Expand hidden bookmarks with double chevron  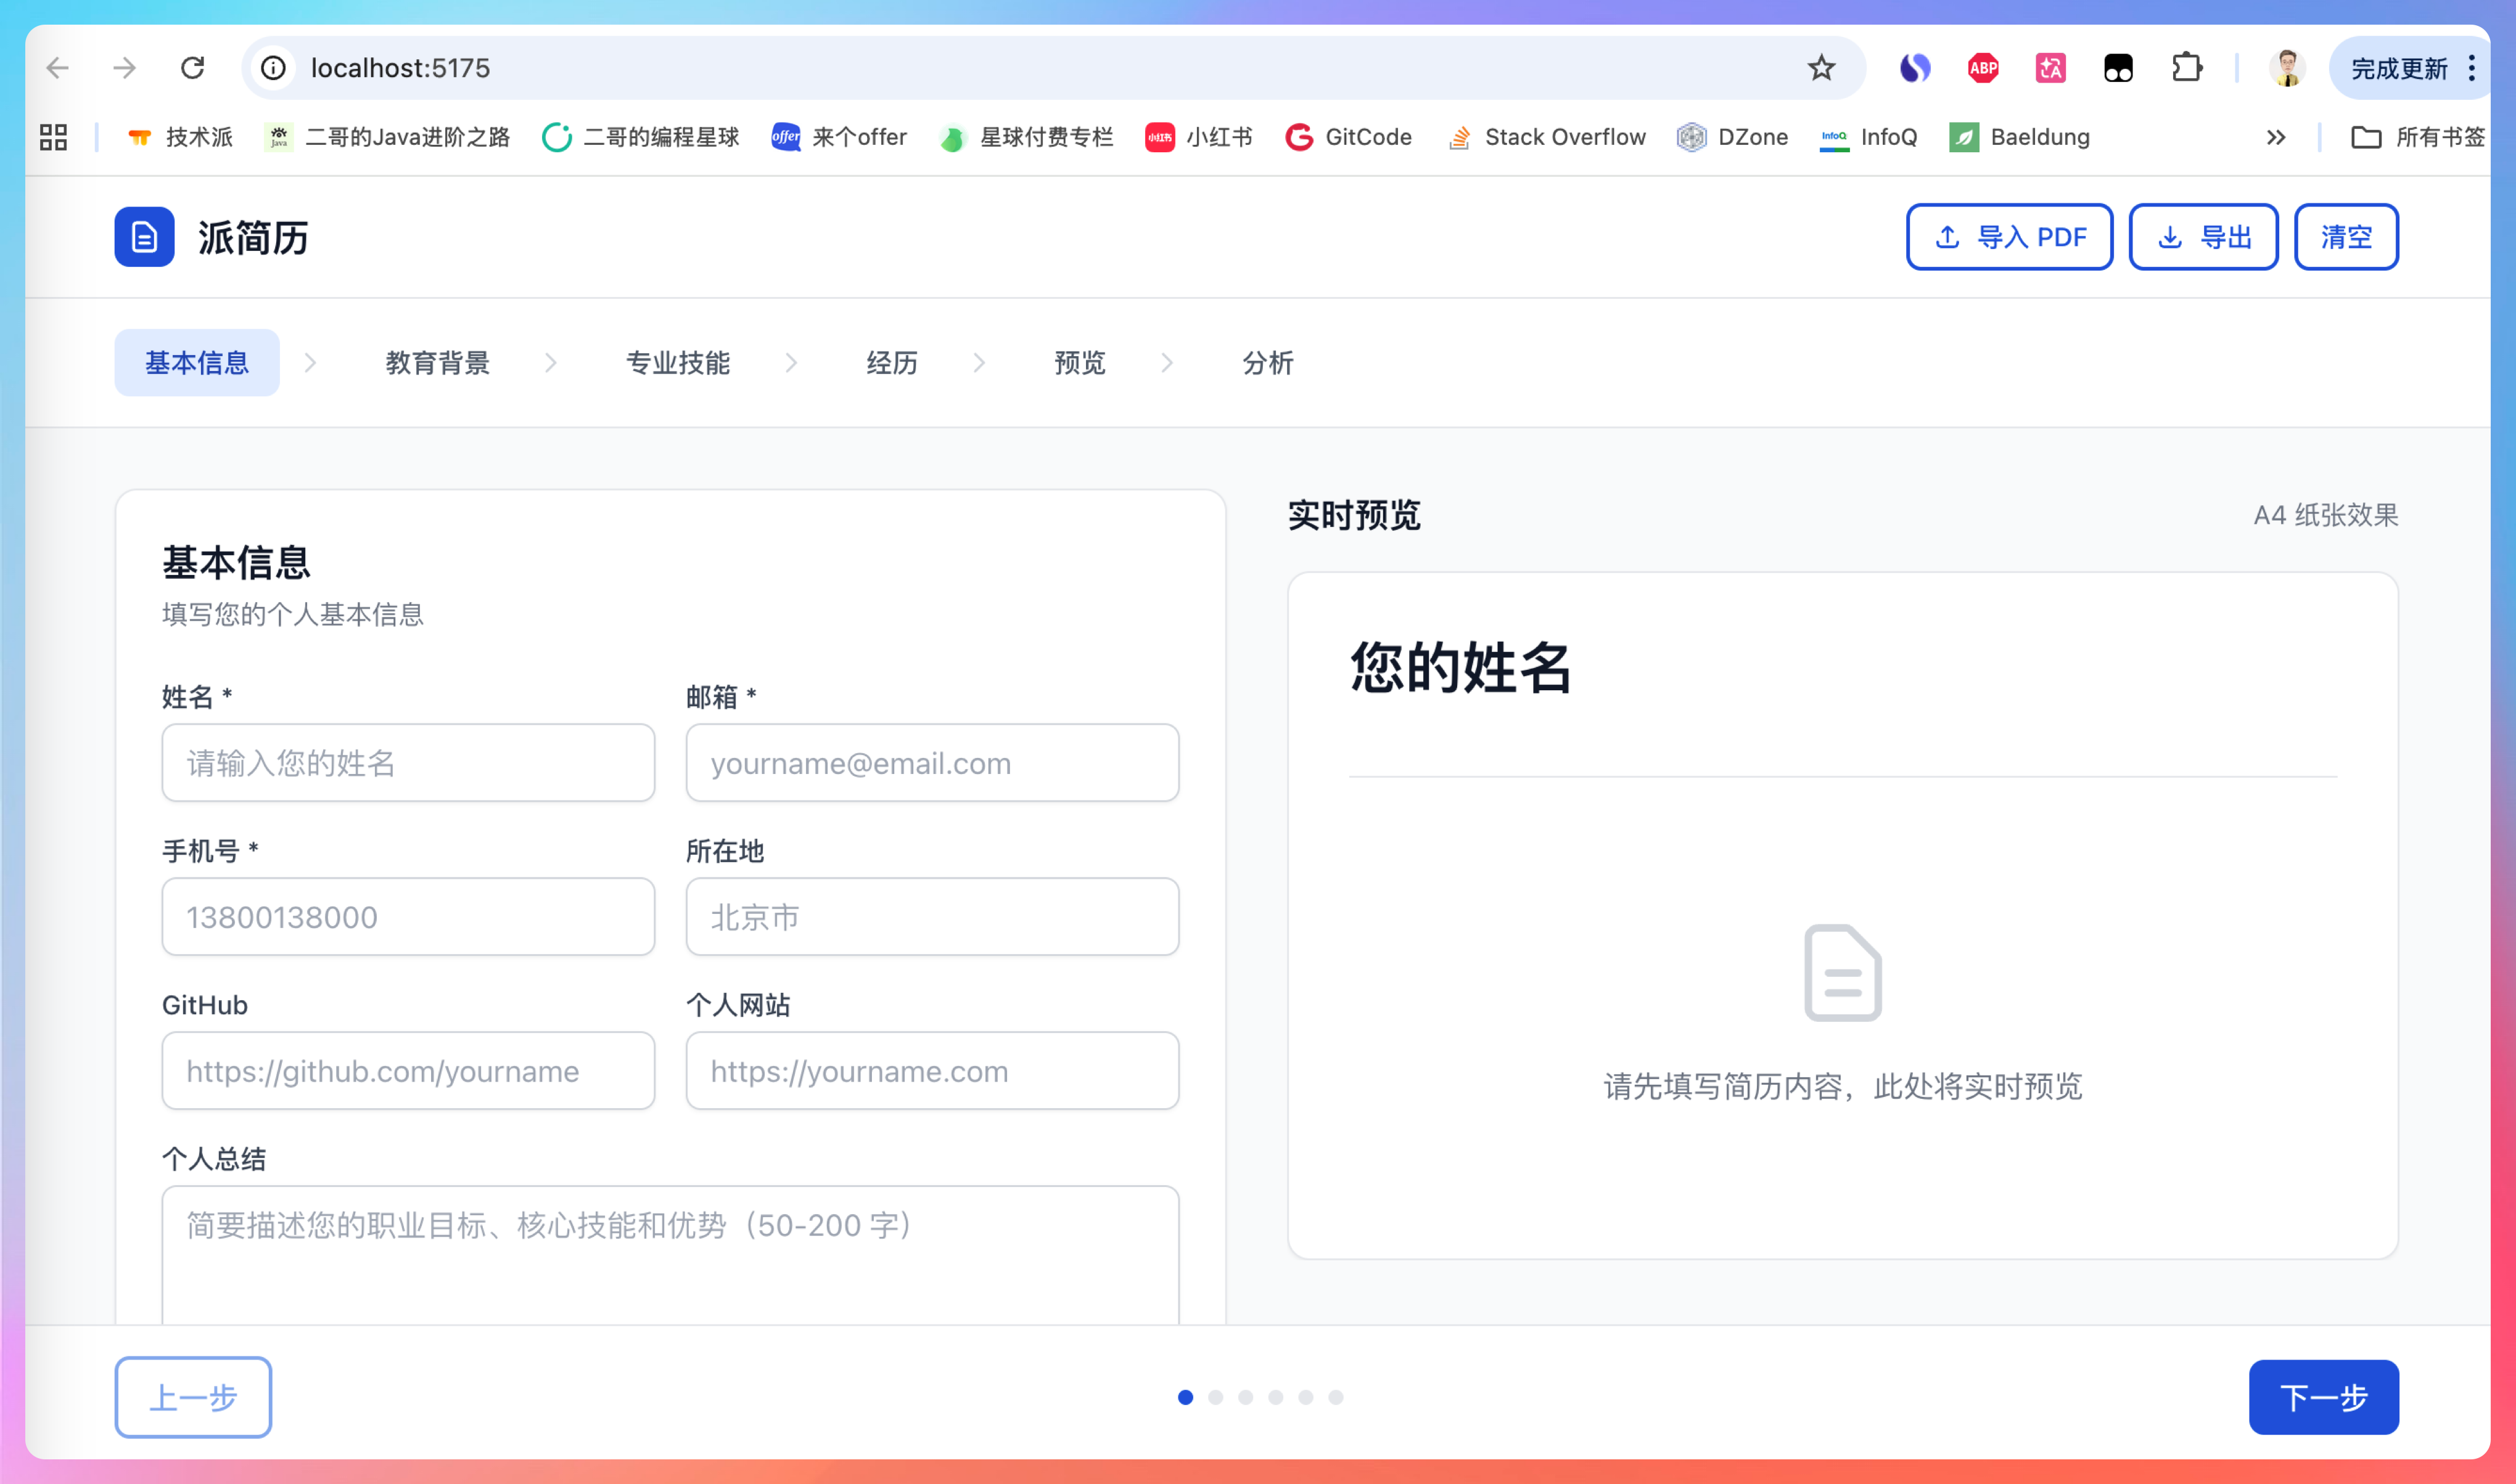(x=2276, y=137)
